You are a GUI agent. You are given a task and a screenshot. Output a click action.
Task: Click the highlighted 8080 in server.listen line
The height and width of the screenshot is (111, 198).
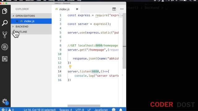pos(95,71)
